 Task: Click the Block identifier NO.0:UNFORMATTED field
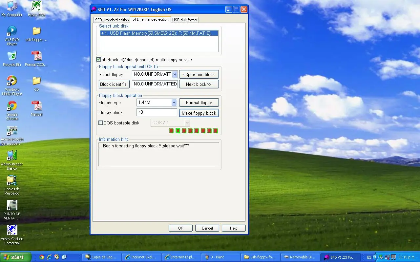155,84
